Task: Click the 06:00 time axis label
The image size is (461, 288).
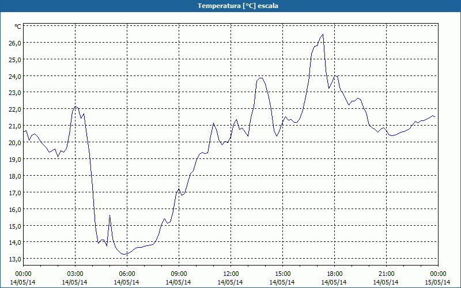Action: point(127,274)
